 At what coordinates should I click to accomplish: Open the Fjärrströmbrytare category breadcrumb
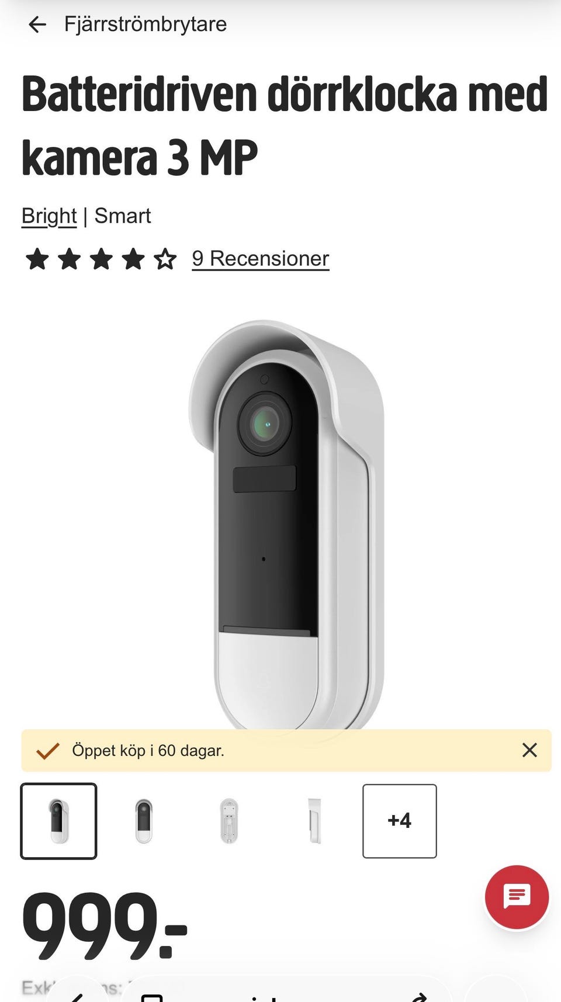point(146,24)
